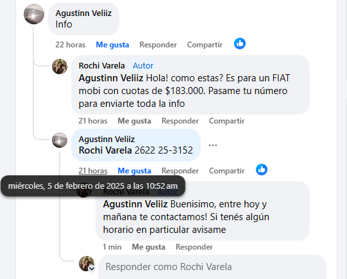The height and width of the screenshot is (279, 347).
Task: Open Agustinn Veliiz name on Info comment
Action: [83, 13]
